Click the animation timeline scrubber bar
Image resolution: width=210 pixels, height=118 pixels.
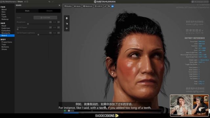click(117, 111)
